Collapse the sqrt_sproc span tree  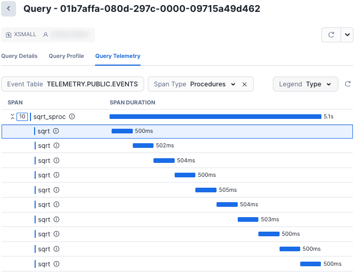click(x=12, y=117)
